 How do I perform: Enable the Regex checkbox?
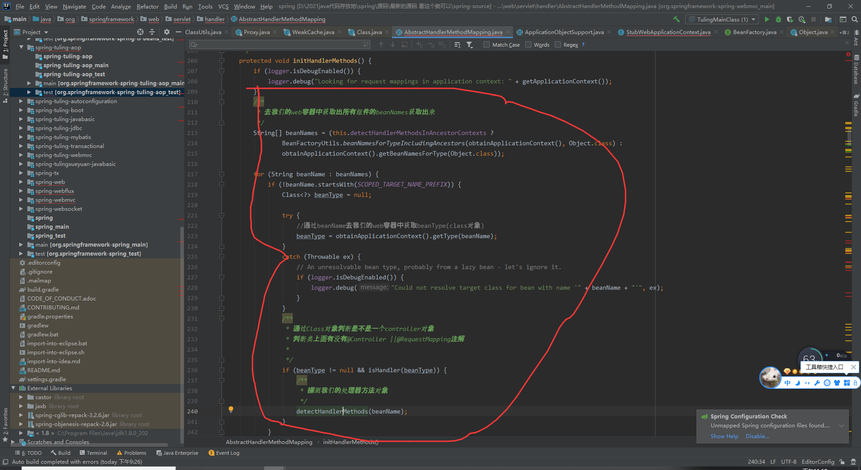click(558, 44)
